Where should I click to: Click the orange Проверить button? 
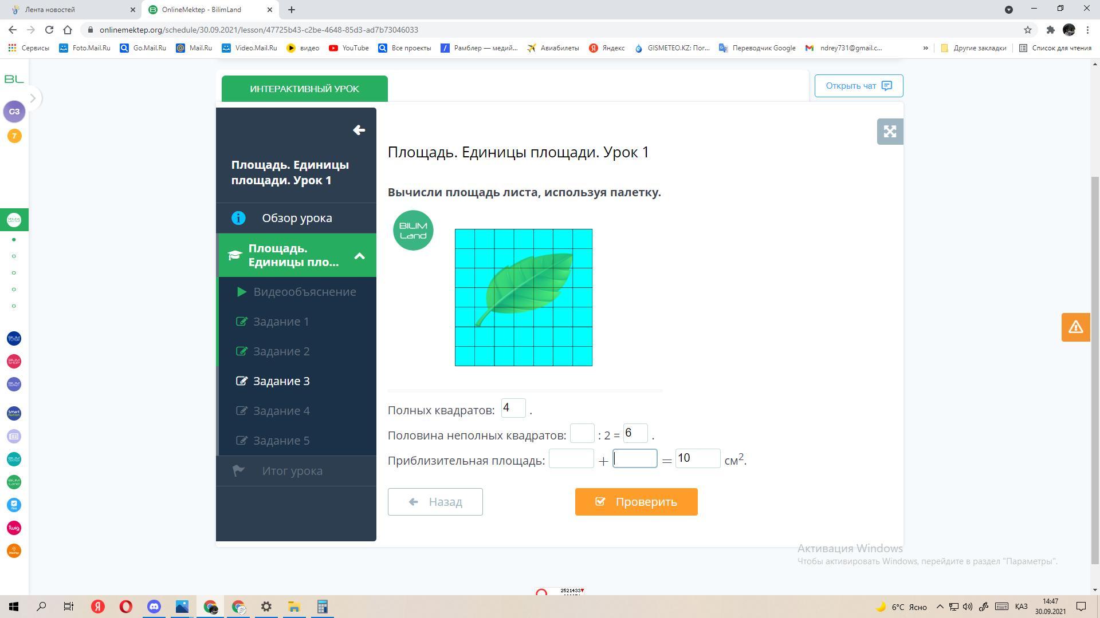pyautogui.click(x=636, y=502)
